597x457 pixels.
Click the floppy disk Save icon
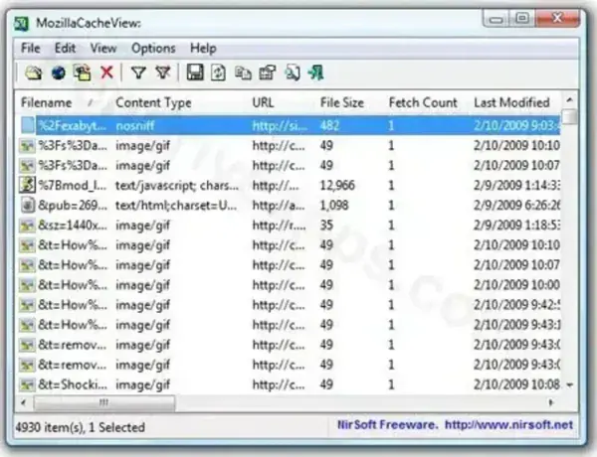195,73
